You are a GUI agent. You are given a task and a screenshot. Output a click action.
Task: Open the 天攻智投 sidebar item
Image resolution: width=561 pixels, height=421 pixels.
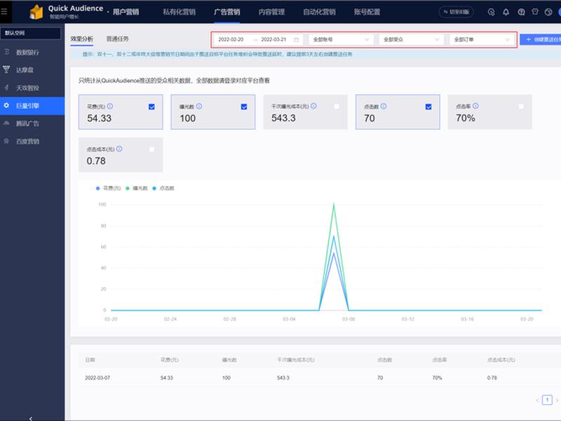(x=27, y=88)
